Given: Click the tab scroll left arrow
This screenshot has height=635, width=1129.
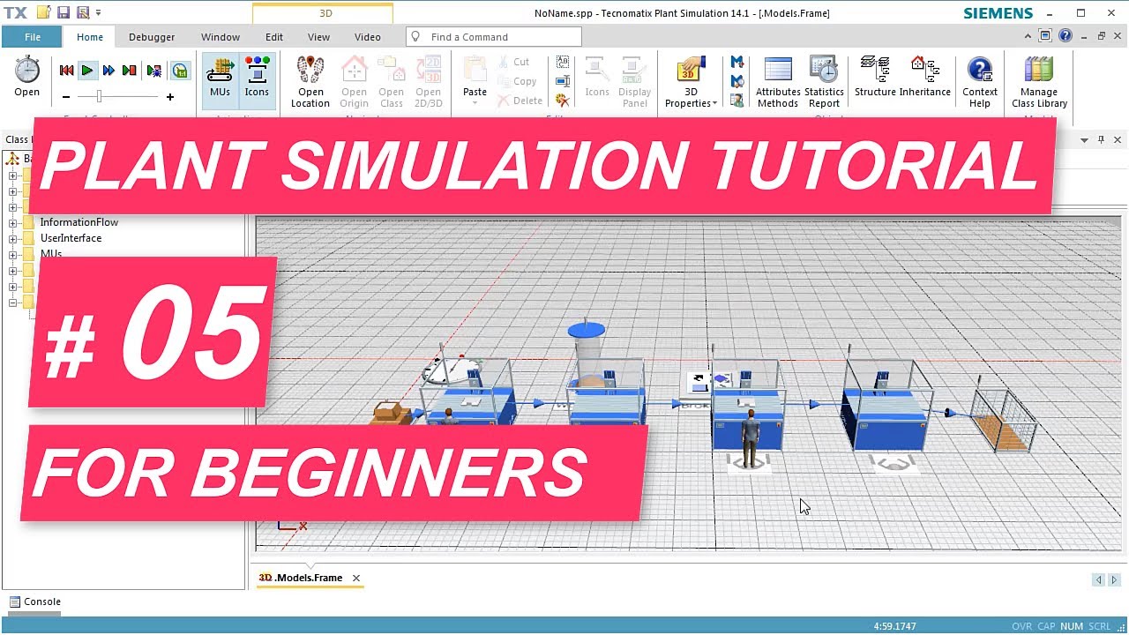Looking at the screenshot, I should [1098, 579].
